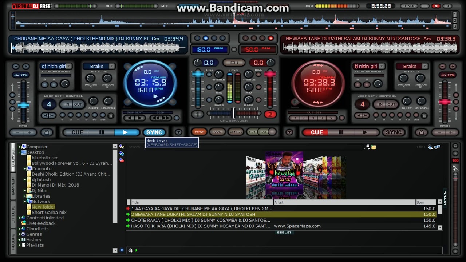
Task: Click the deck 1 pitch fader handle
Action: point(24,105)
